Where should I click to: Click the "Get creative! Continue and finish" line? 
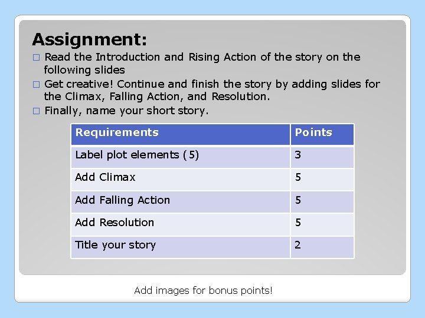(x=212, y=85)
